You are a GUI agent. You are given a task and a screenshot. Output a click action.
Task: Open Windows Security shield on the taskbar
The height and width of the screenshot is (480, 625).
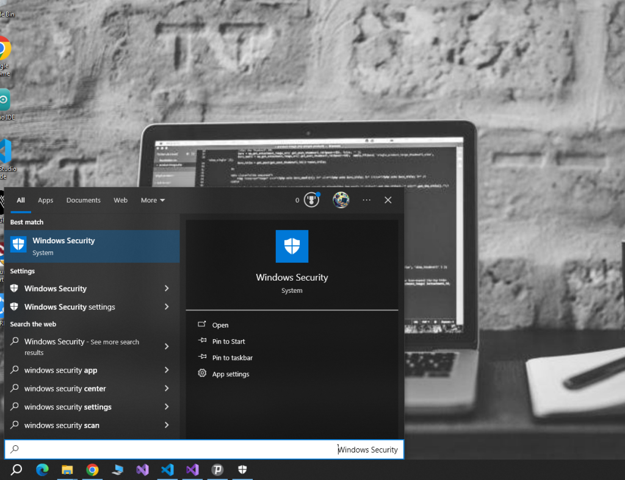[x=242, y=470]
